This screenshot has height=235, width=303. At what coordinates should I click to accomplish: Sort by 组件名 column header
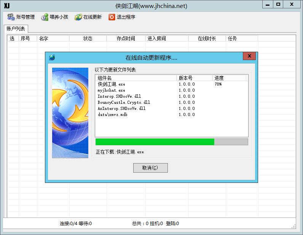click(136, 78)
